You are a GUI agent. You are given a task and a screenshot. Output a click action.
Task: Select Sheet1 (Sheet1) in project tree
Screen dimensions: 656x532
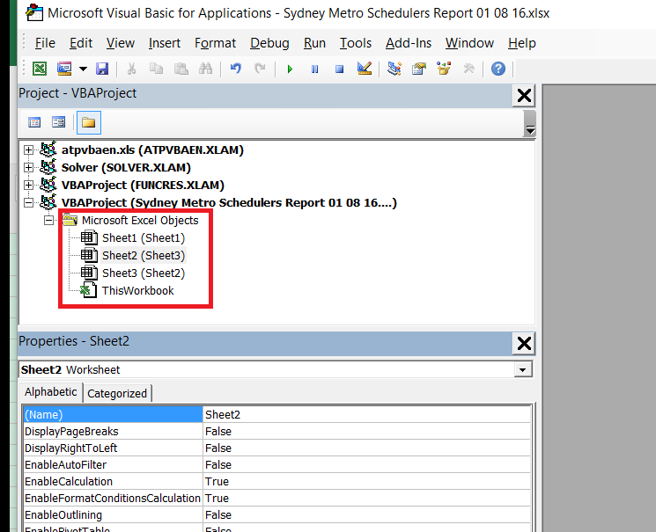[144, 237]
